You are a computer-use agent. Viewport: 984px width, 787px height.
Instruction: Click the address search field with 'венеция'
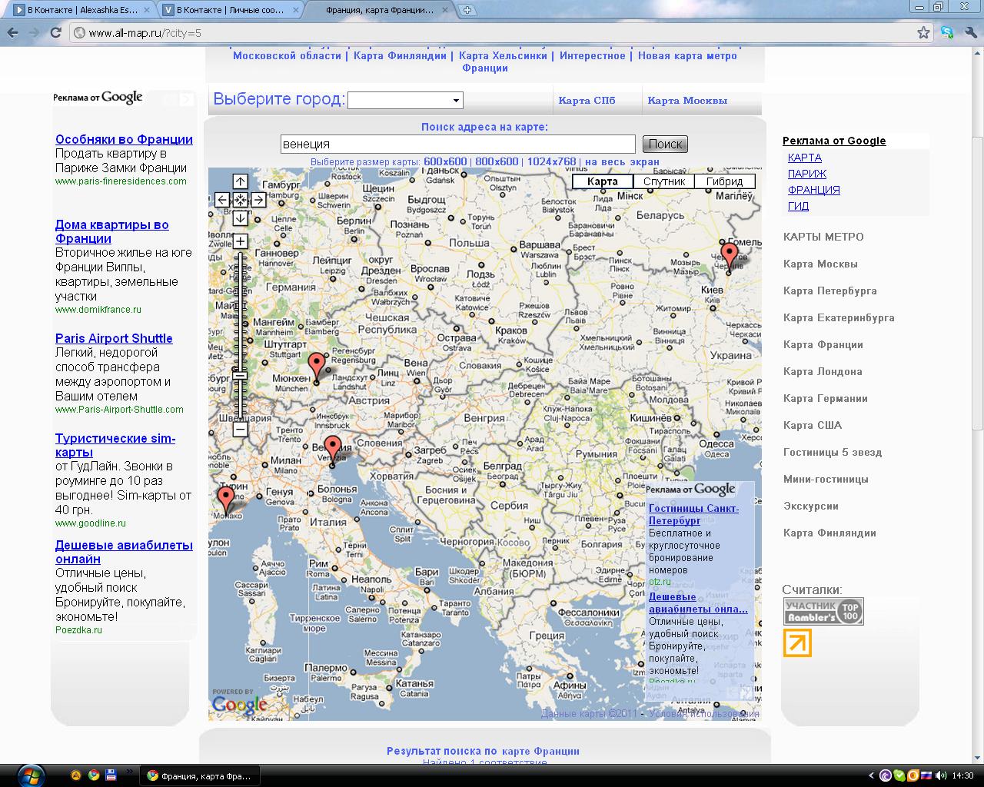[458, 144]
